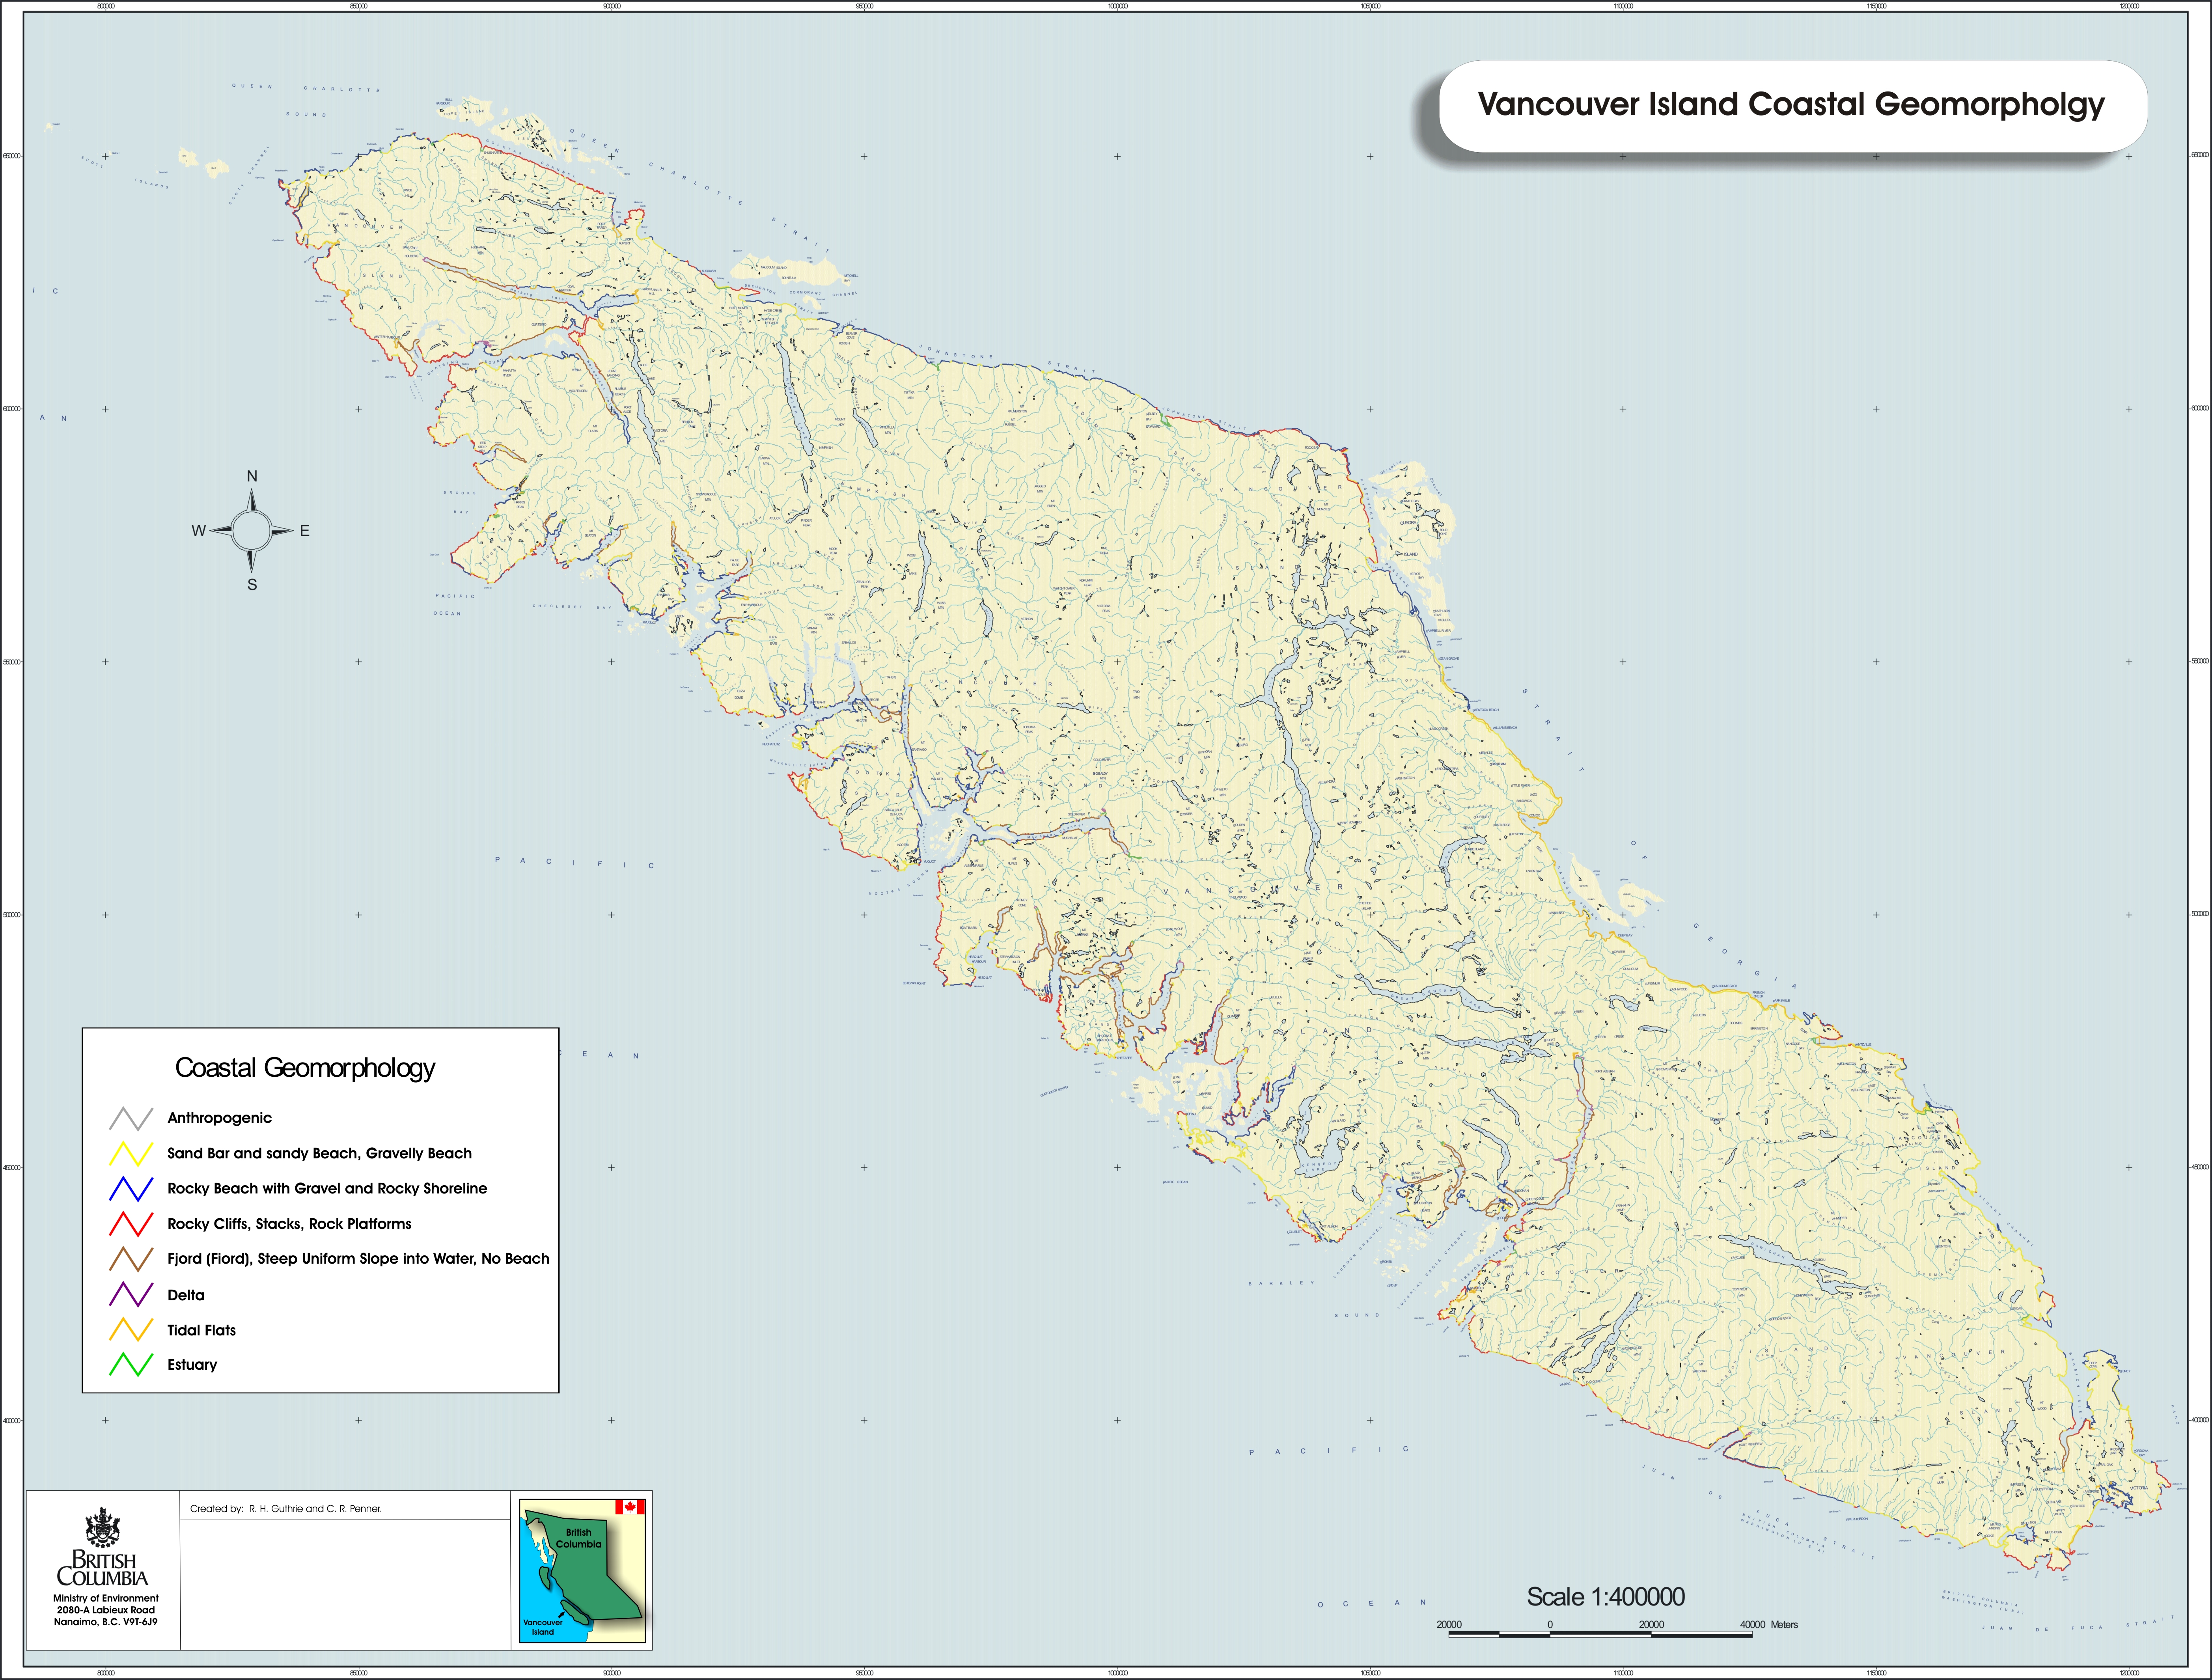Click the 'Vancouver Island Coastal Geomorpholgy' title

pos(1791,104)
